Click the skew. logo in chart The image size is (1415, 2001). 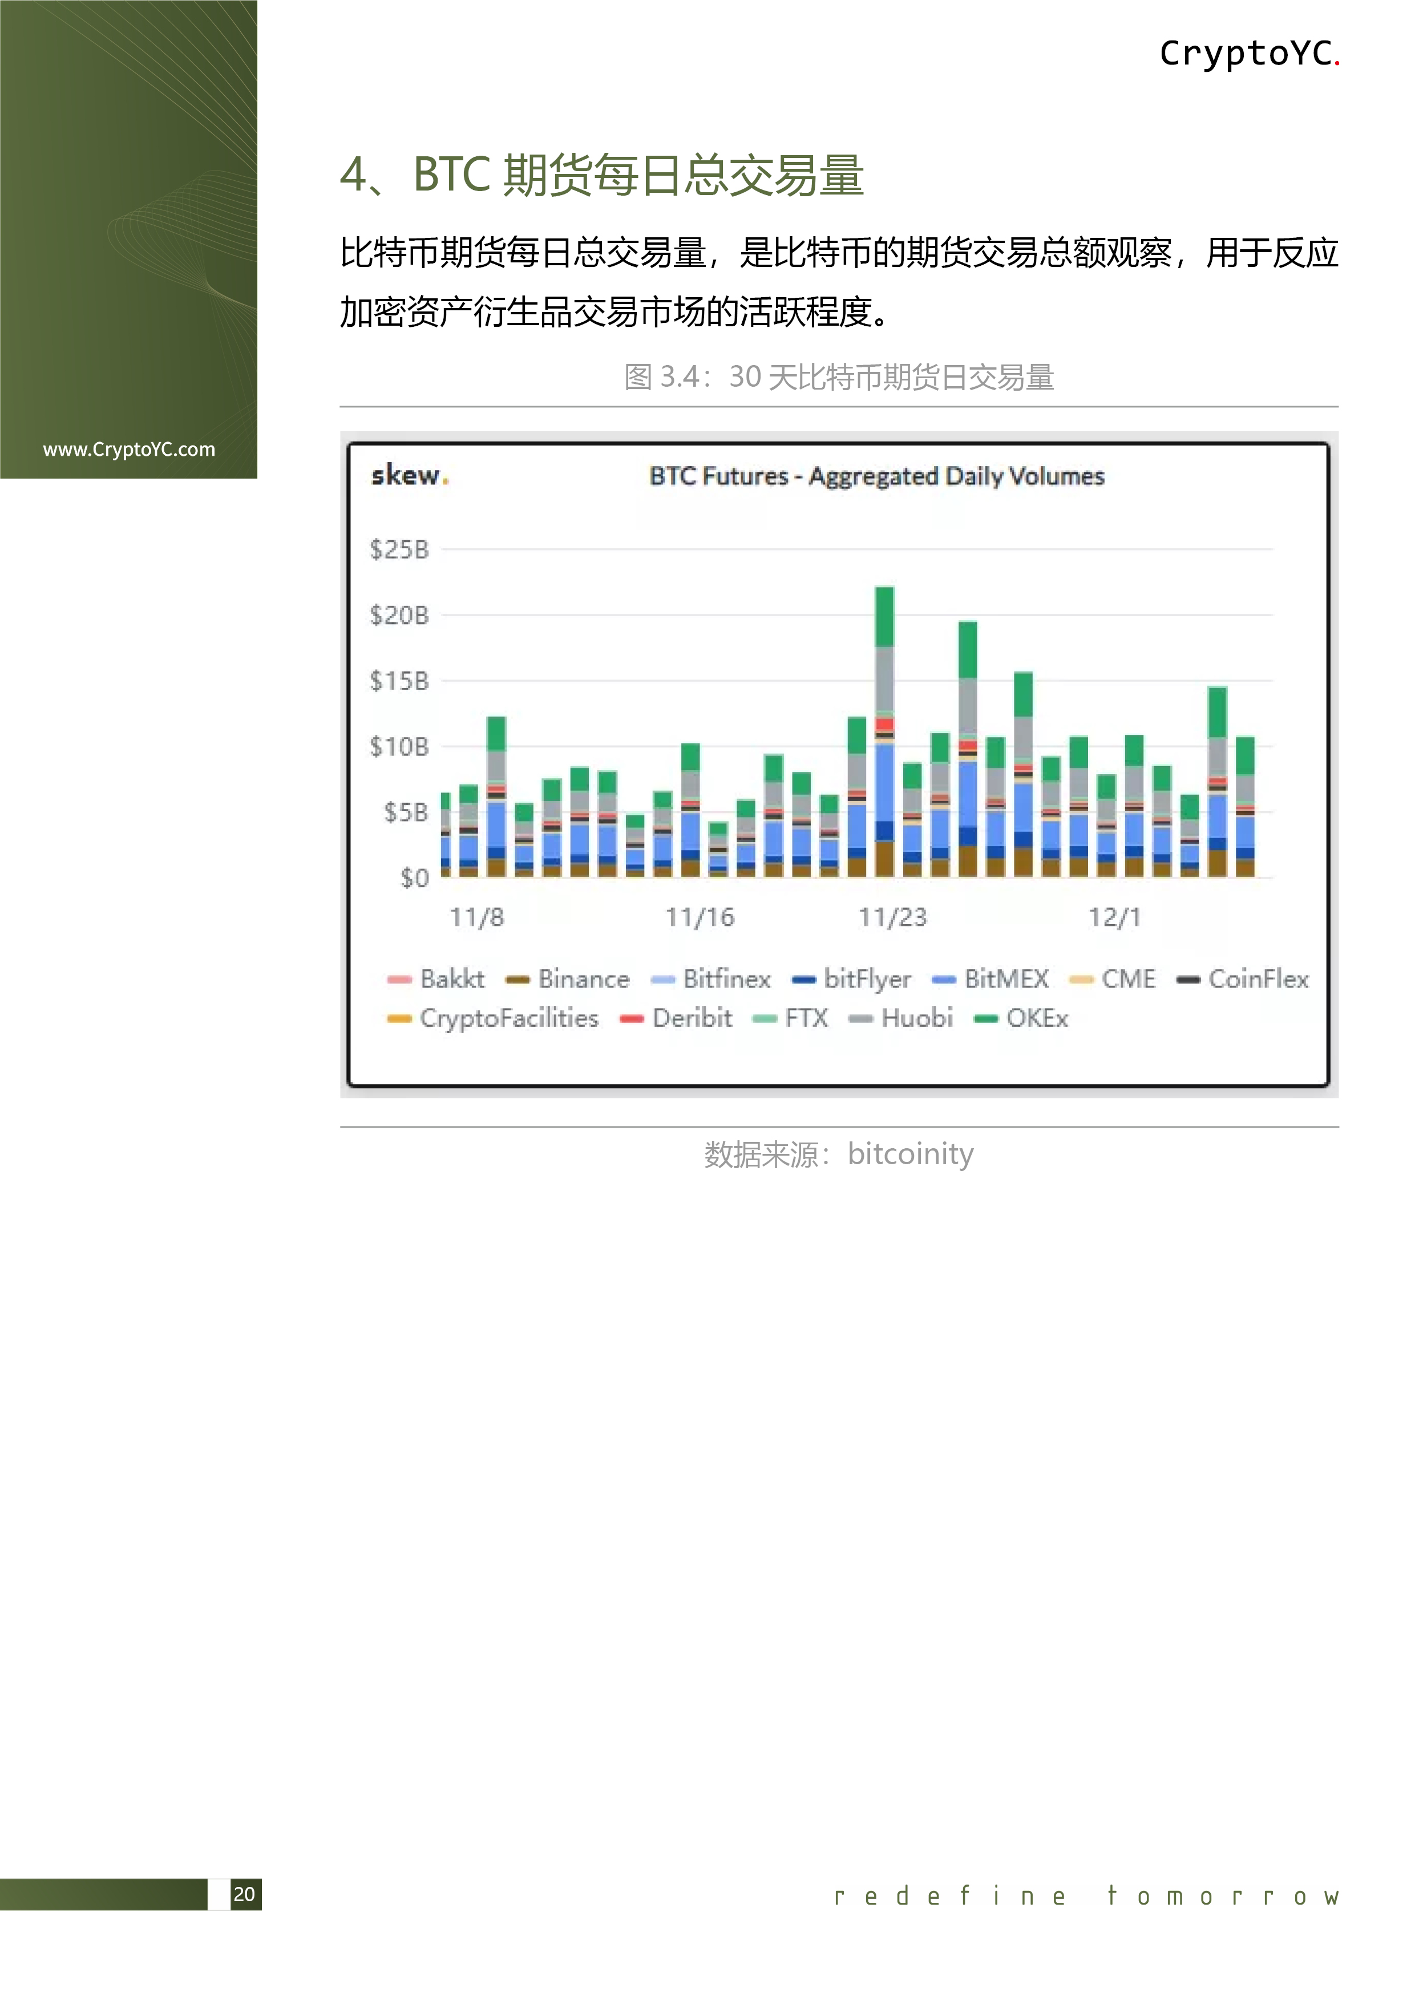(410, 476)
